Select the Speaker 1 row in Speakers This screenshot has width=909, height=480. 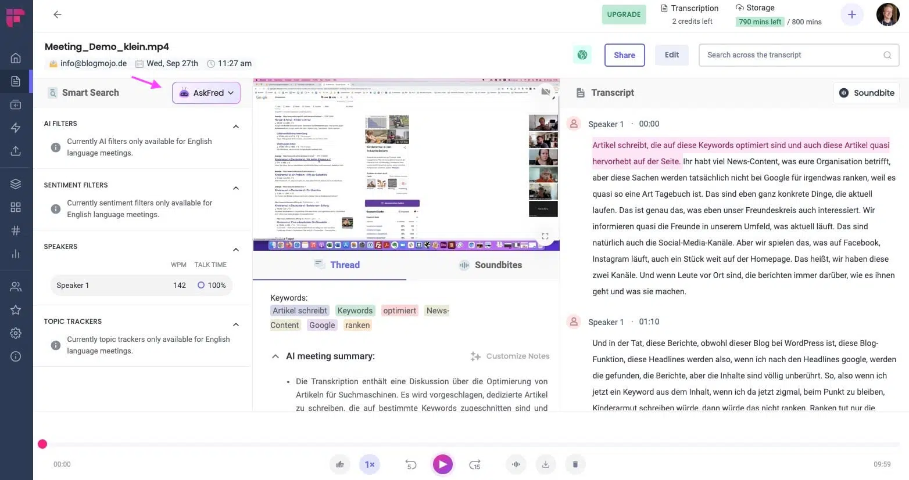(141, 286)
